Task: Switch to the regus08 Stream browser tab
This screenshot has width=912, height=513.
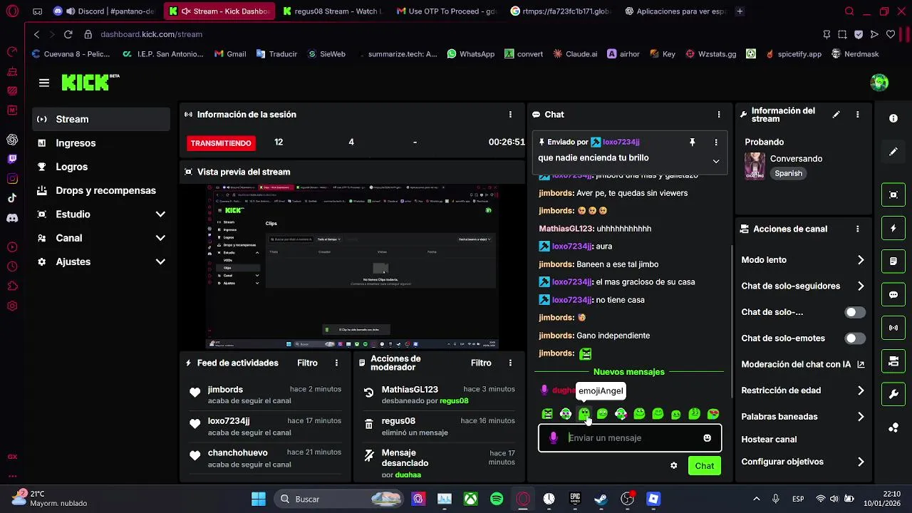Action: tap(332, 11)
